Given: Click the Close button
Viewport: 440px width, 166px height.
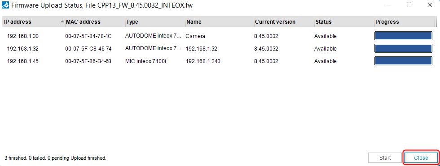Looking at the screenshot, I should point(421,158).
